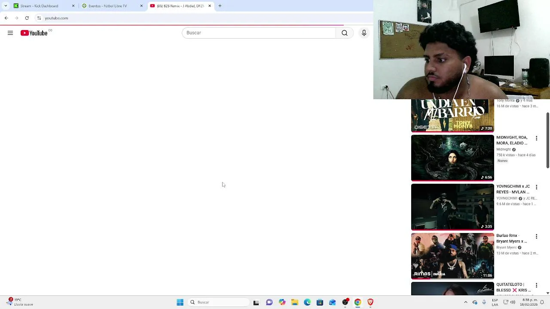Reload the page
The image size is (550, 309).
pos(27,18)
